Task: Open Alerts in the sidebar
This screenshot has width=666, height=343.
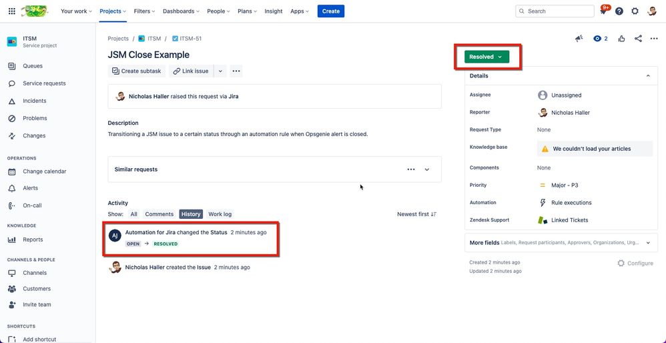Action: (30, 188)
